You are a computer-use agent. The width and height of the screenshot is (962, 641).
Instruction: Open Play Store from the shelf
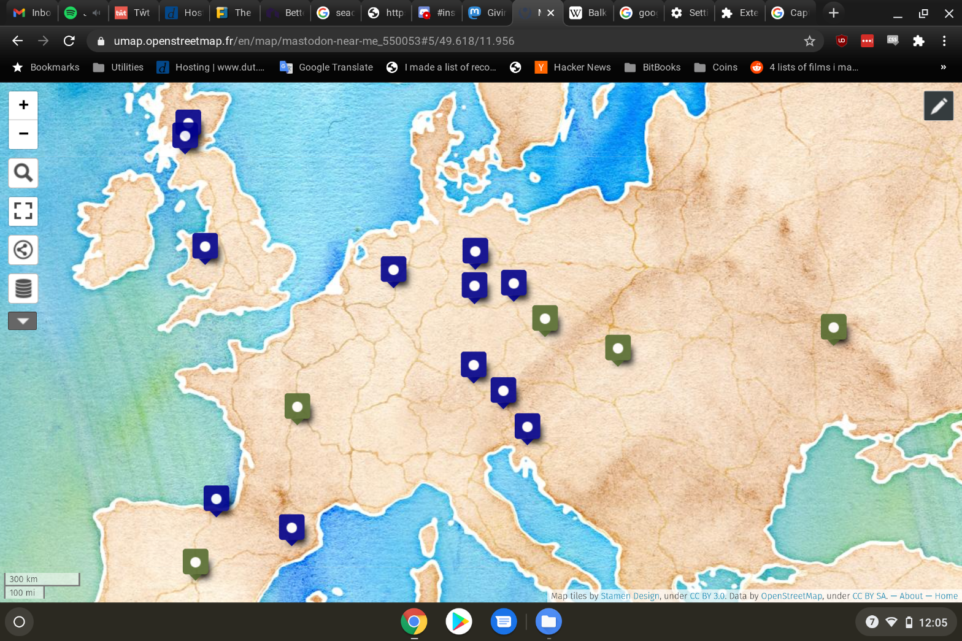point(459,622)
